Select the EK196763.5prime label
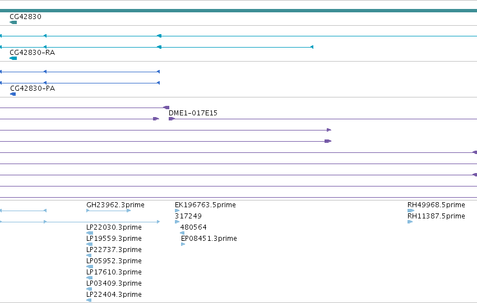This screenshot has width=477, height=303. point(205,205)
